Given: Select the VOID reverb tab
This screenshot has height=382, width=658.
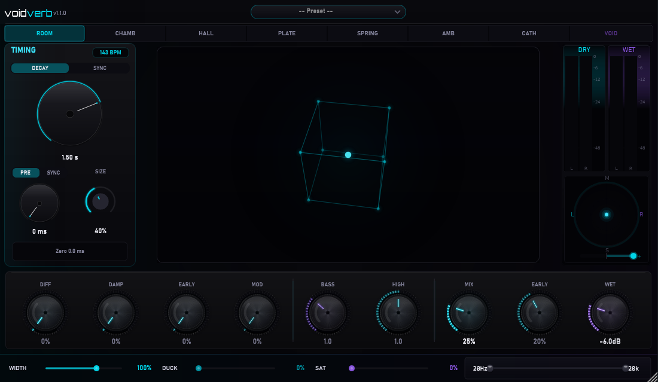Looking at the screenshot, I should coord(610,33).
